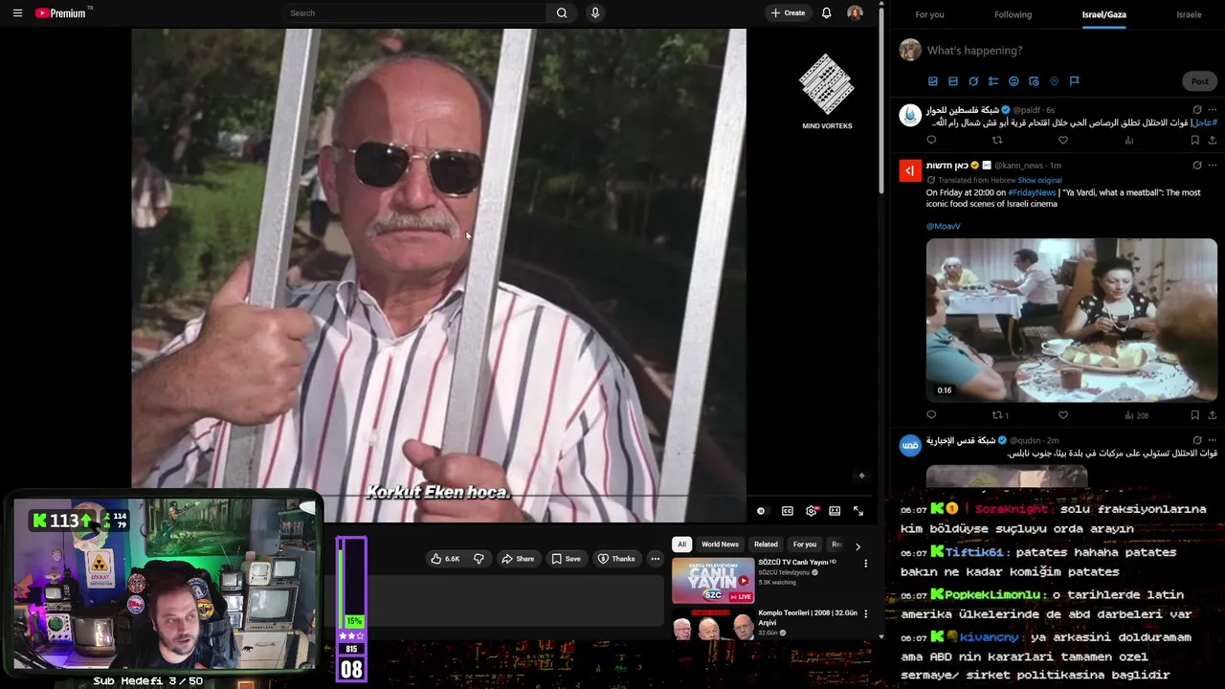Open YouTube account avatar menu
Viewport: 1225px width, 689px height.
point(855,13)
